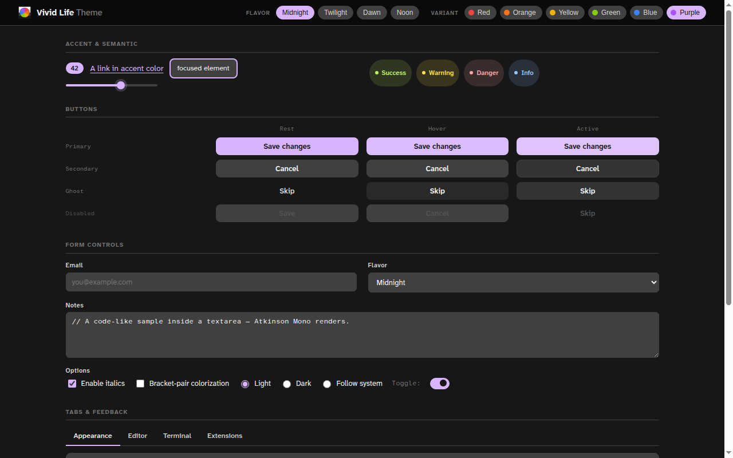Click the Info status badge

coord(524,73)
